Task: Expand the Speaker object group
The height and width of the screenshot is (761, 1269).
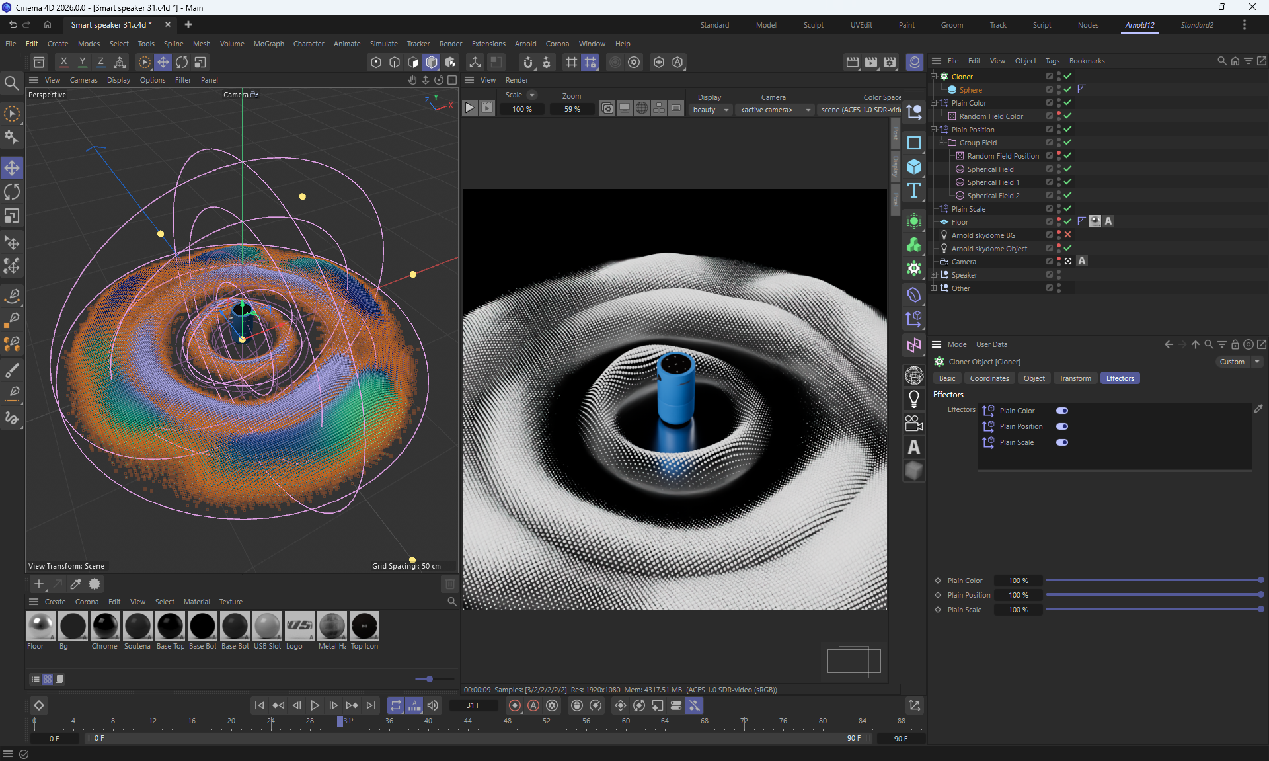Action: 934,275
